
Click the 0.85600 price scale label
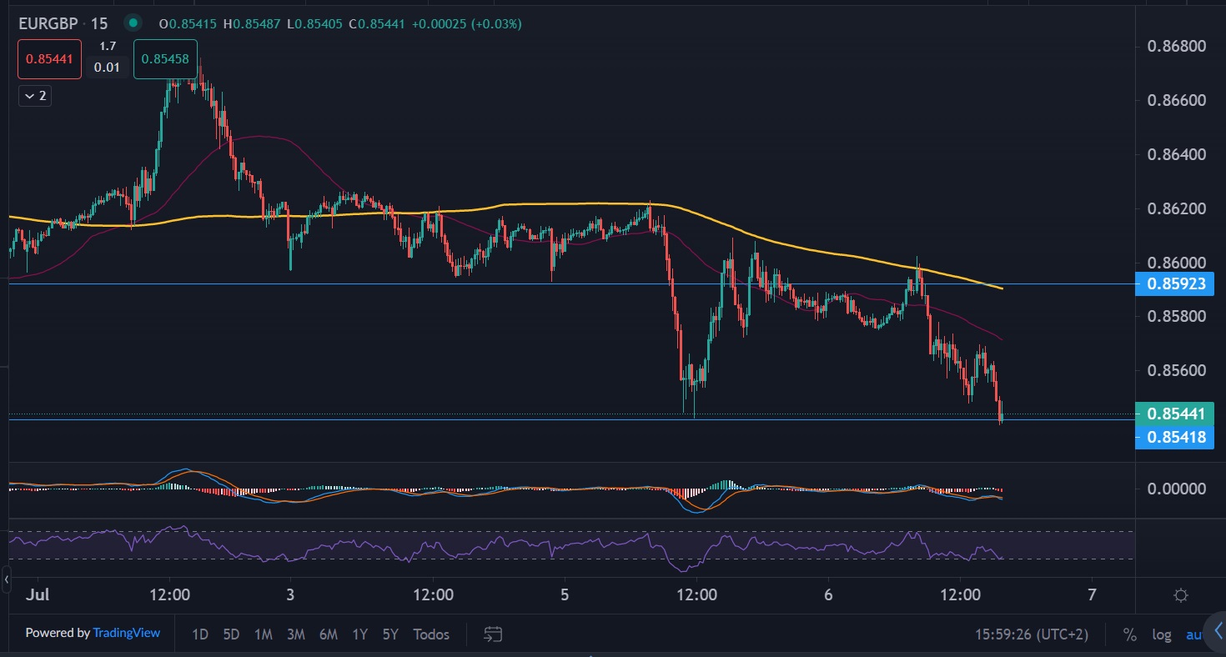point(1176,370)
